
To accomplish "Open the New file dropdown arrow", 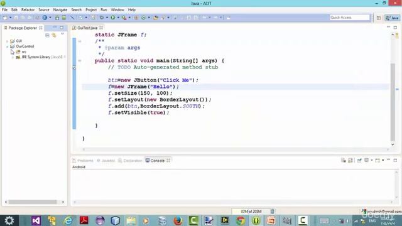I will [11, 18].
